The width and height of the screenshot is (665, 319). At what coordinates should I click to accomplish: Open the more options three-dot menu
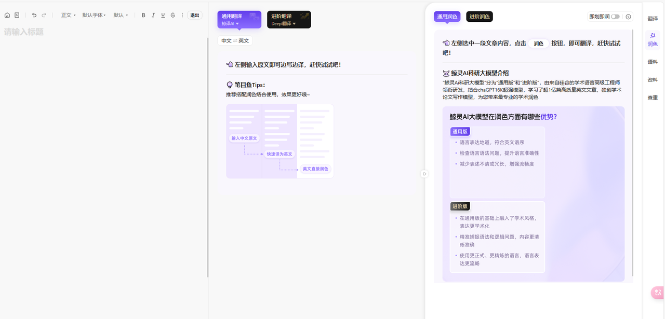182,15
